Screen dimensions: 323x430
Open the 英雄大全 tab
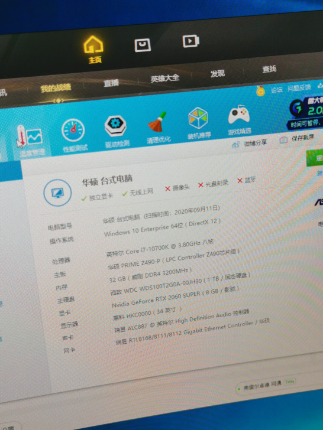coord(165,78)
